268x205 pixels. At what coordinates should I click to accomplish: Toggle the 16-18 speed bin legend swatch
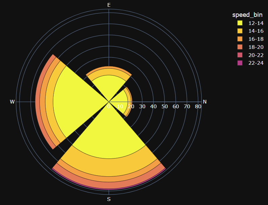tap(240, 39)
